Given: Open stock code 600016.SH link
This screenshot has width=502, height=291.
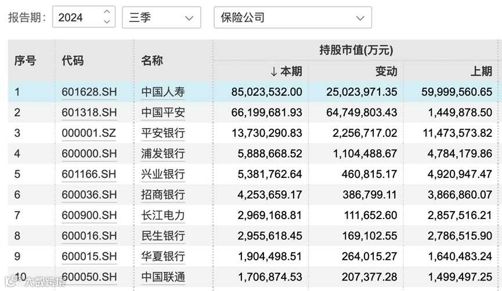Looking at the screenshot, I should click(89, 236).
